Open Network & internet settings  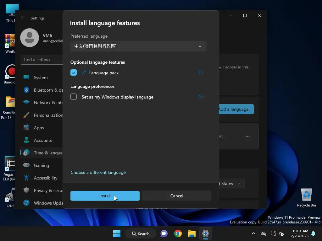[42, 103]
